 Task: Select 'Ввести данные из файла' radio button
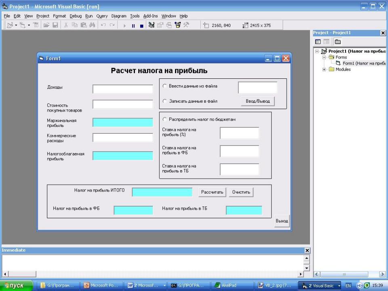(x=164, y=86)
